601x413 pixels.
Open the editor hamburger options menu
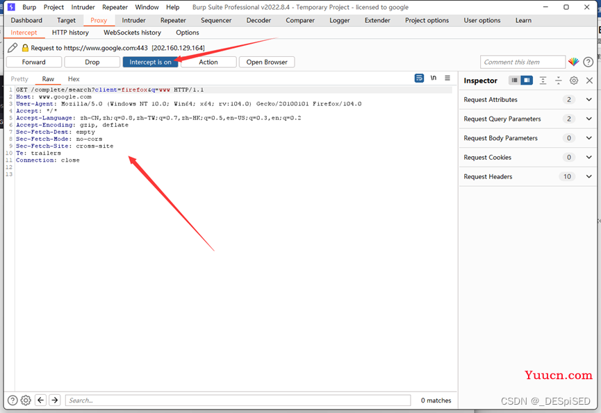[447, 78]
